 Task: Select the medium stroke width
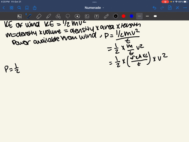pos(147,16)
